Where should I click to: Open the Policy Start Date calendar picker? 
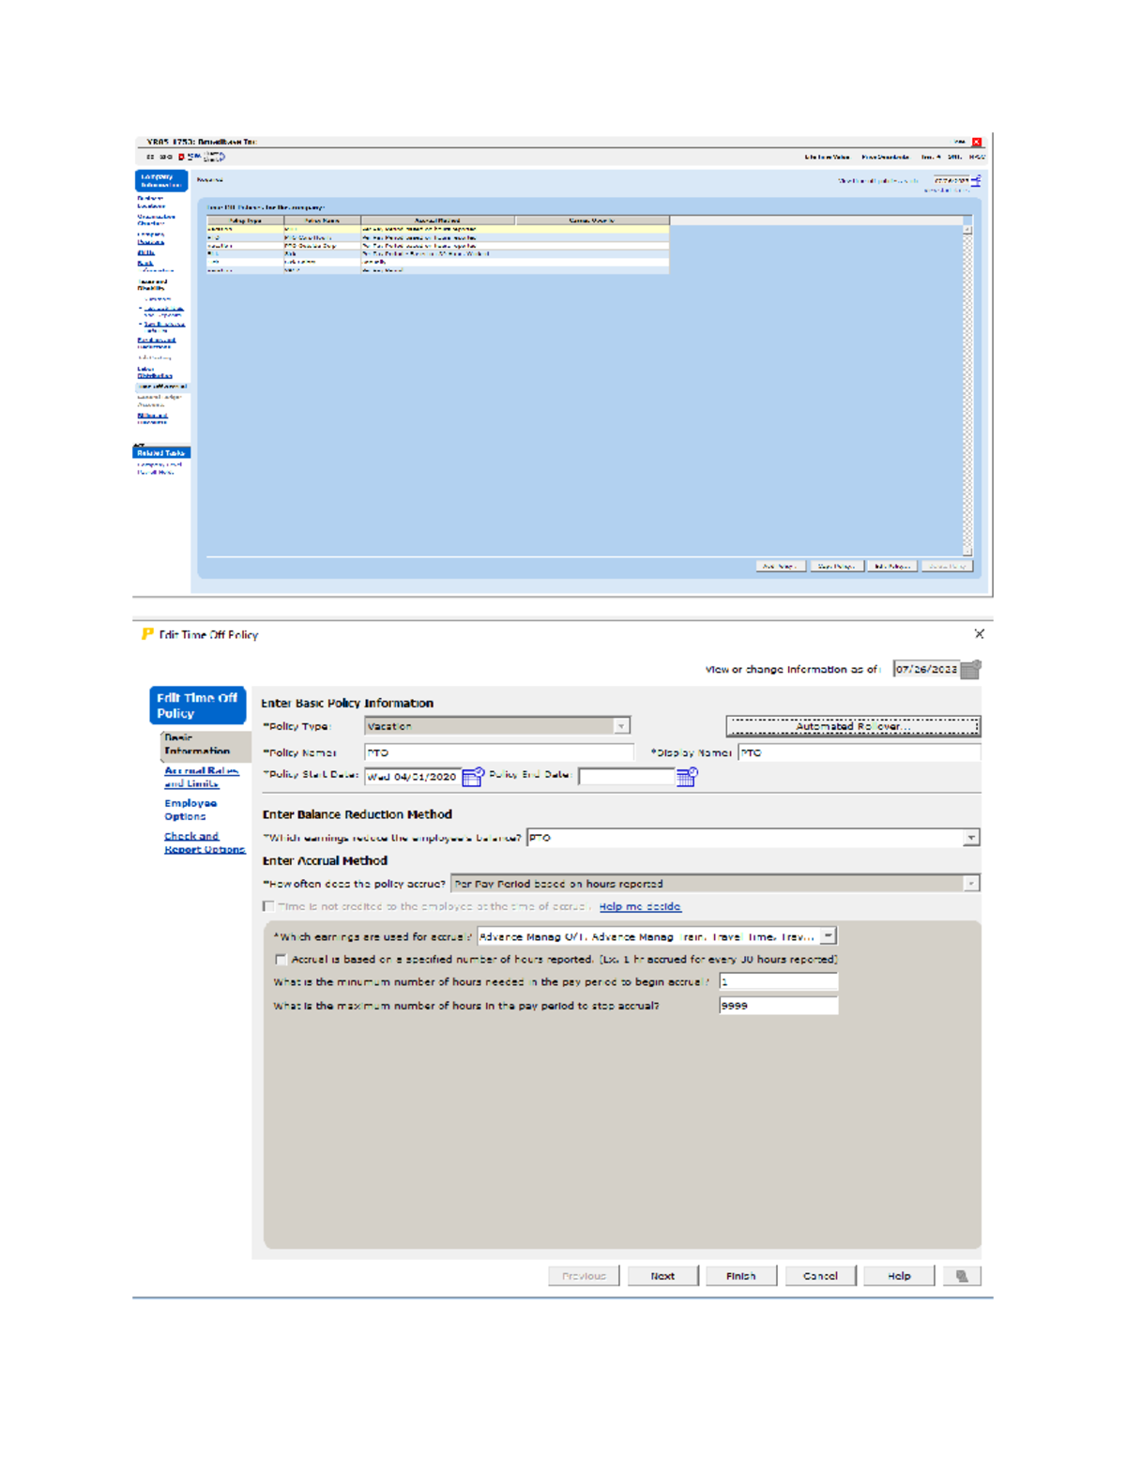472,777
